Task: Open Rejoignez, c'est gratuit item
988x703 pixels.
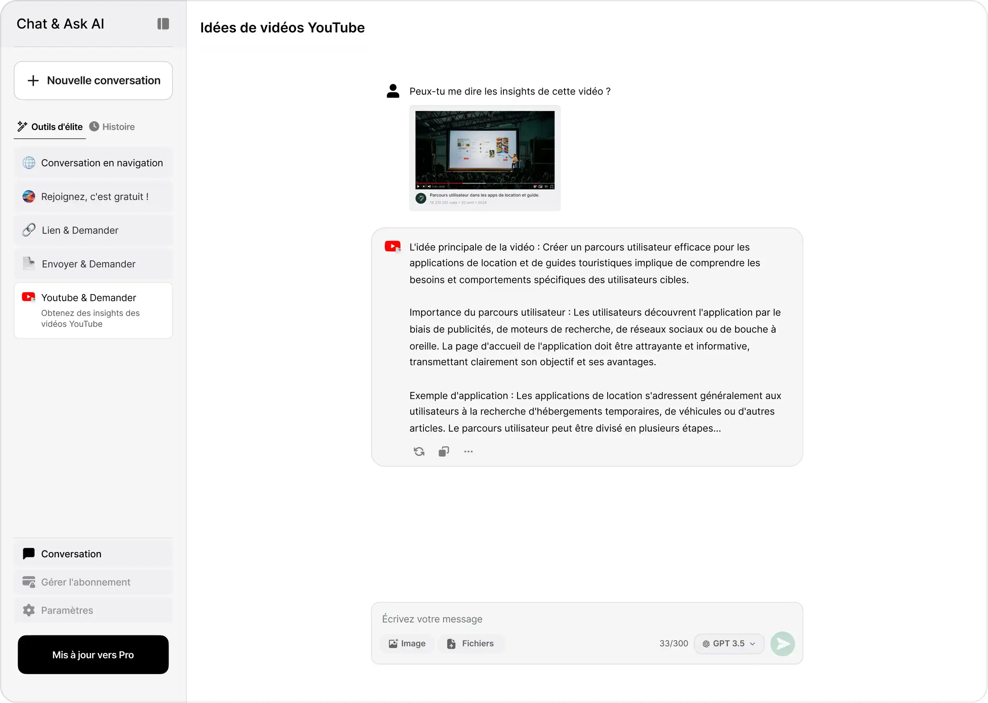Action: click(x=93, y=196)
